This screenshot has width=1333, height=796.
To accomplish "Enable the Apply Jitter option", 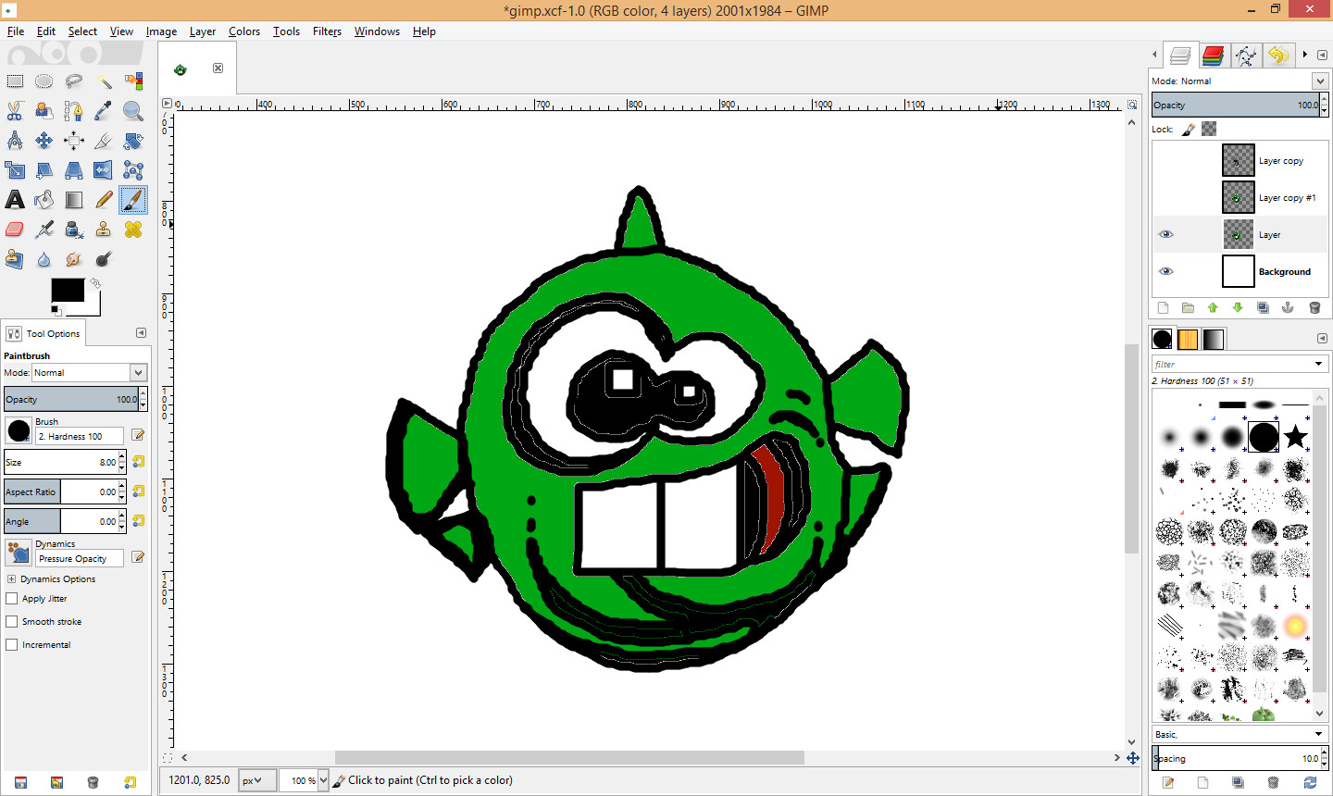I will click(x=12, y=598).
